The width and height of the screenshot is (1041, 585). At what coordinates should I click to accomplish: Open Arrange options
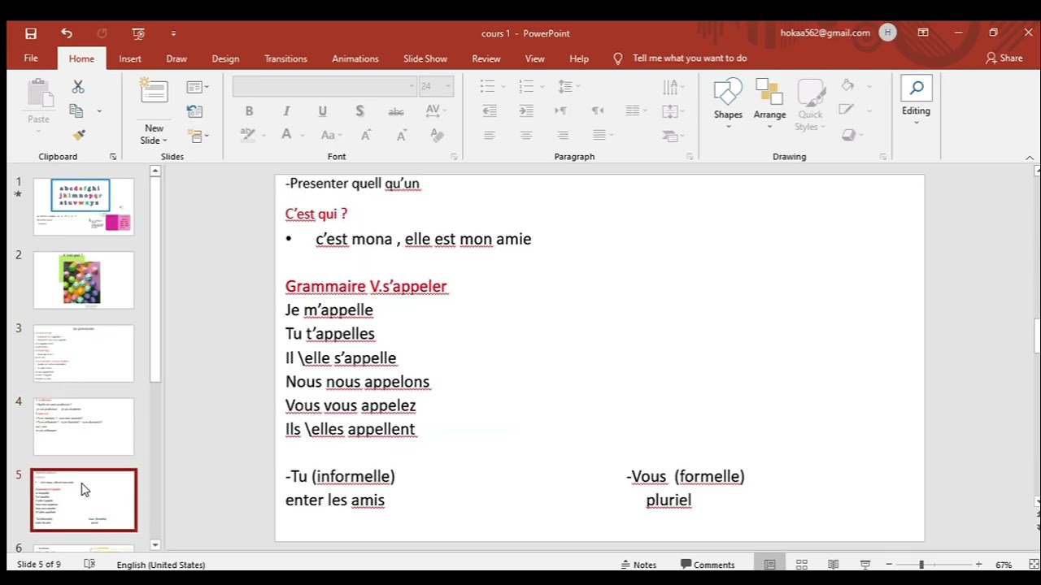pyautogui.click(x=769, y=102)
